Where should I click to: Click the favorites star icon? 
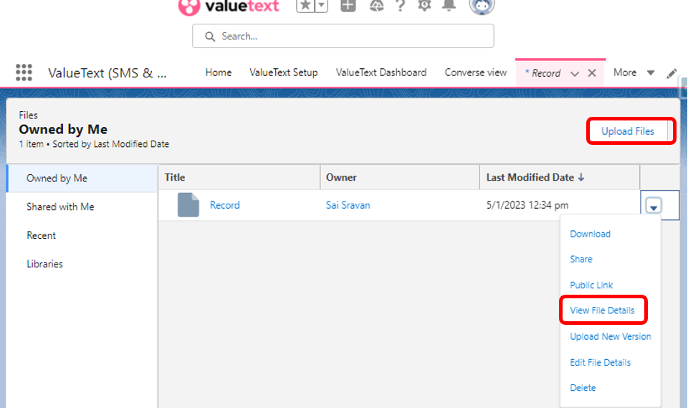coord(305,6)
